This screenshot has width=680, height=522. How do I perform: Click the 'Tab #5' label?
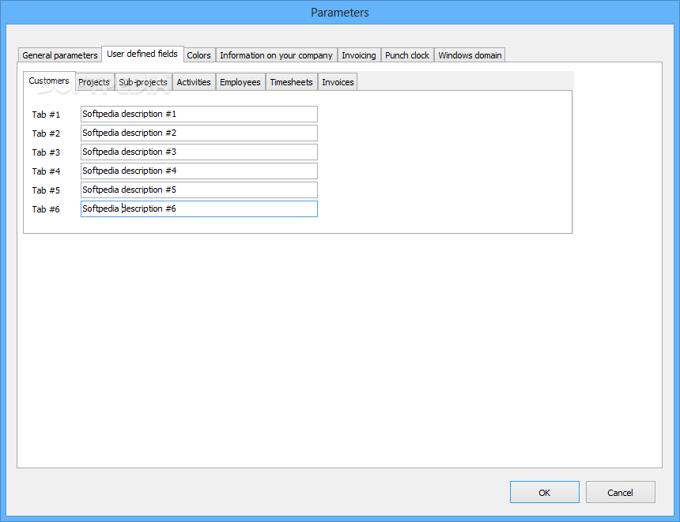pyautogui.click(x=46, y=190)
